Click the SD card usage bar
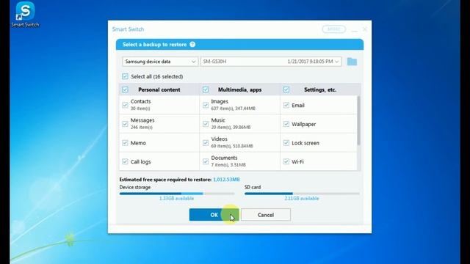 tap(302, 194)
